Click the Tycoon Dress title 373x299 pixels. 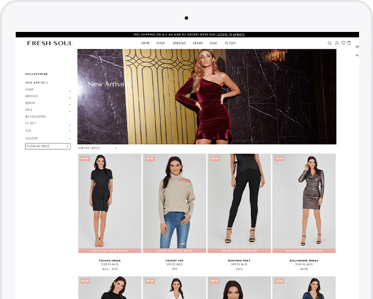click(x=110, y=261)
